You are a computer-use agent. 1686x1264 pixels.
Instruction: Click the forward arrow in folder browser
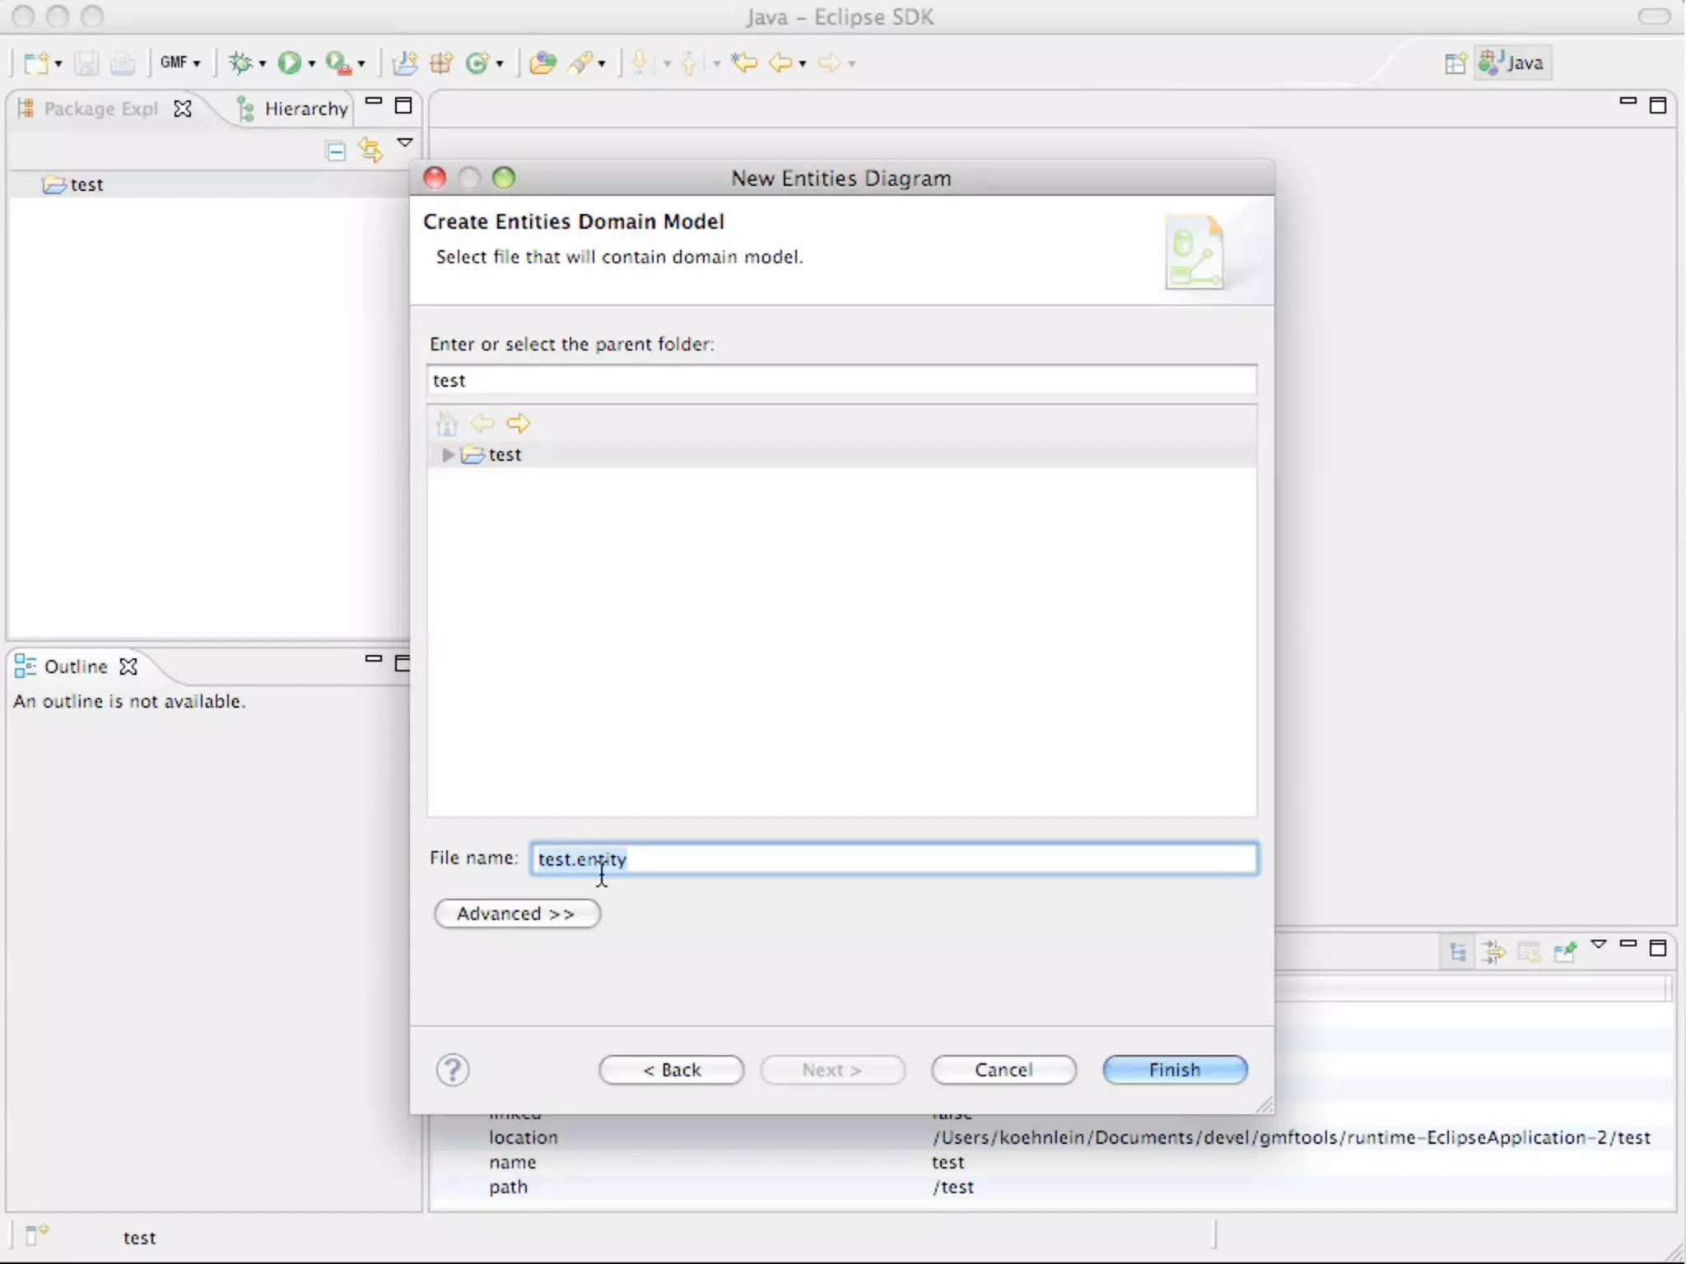[x=519, y=424]
